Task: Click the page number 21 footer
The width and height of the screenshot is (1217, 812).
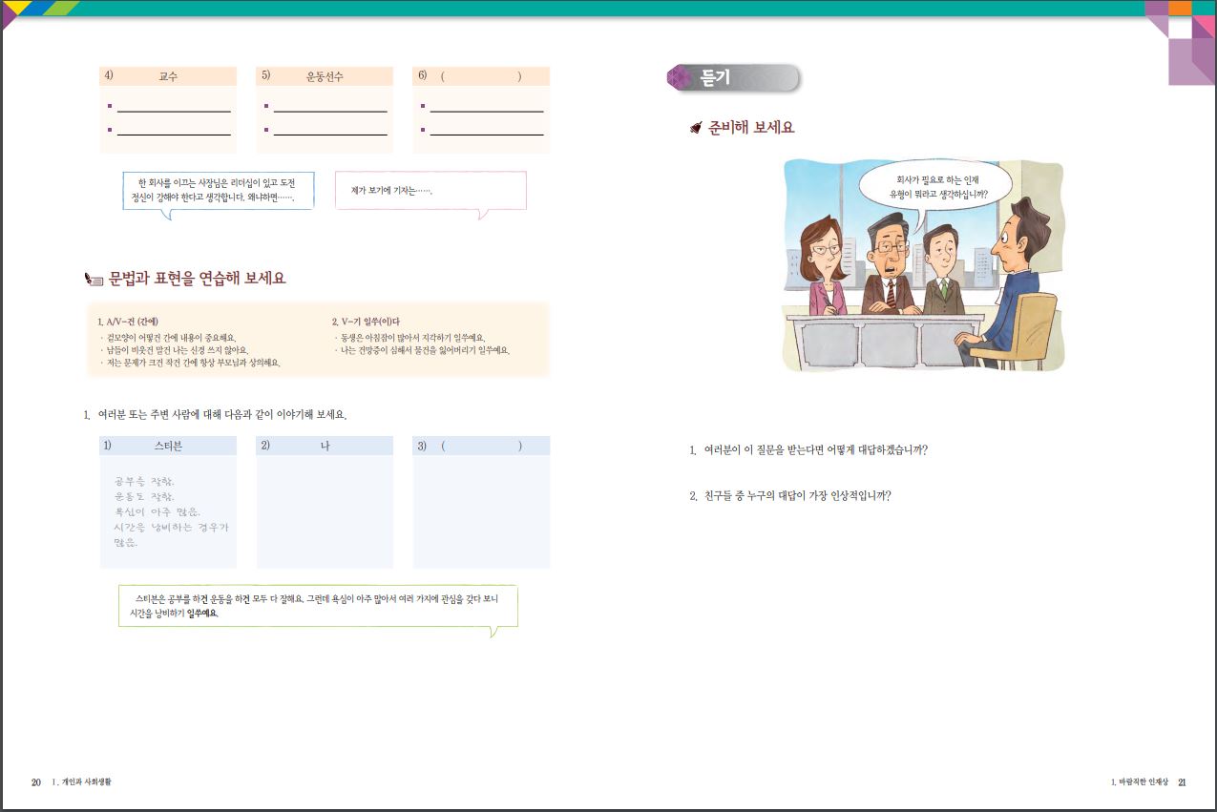Action: point(1182,782)
